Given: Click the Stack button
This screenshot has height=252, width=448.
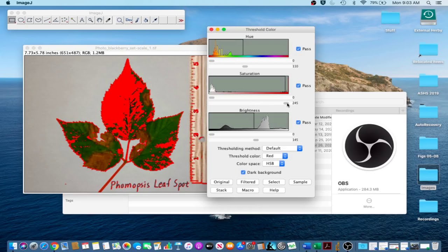Looking at the screenshot, I should pyautogui.click(x=222, y=190).
